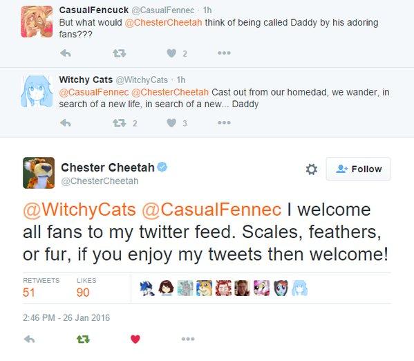
Task: Open more options on Witchy Cats' tweet
Action: (x=224, y=122)
